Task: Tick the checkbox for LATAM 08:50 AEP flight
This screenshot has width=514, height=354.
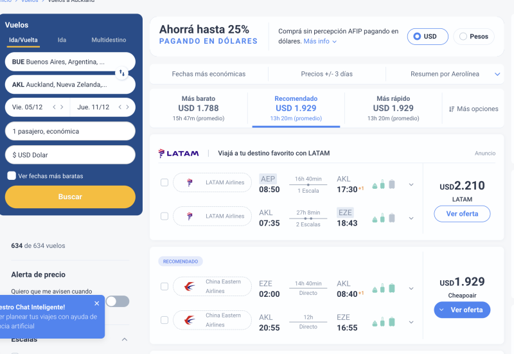Action: [x=164, y=182]
